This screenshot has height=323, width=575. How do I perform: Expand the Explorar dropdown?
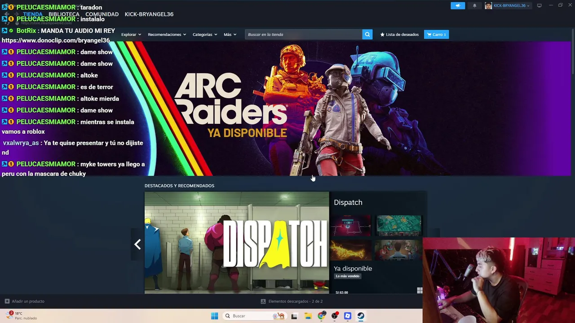point(131,35)
